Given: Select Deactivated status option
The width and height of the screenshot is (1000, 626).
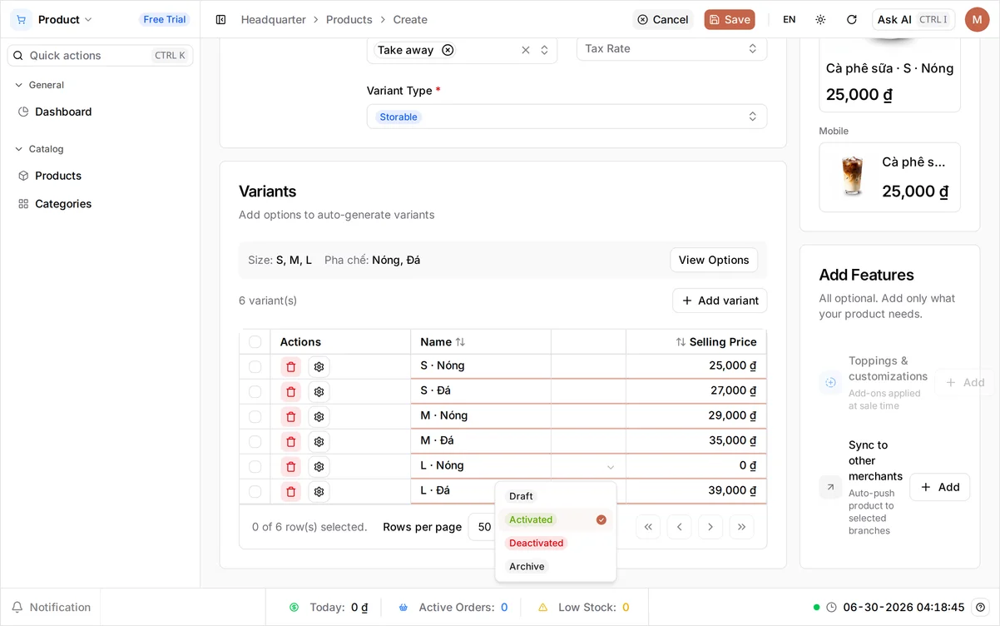Looking at the screenshot, I should tap(555, 543).
